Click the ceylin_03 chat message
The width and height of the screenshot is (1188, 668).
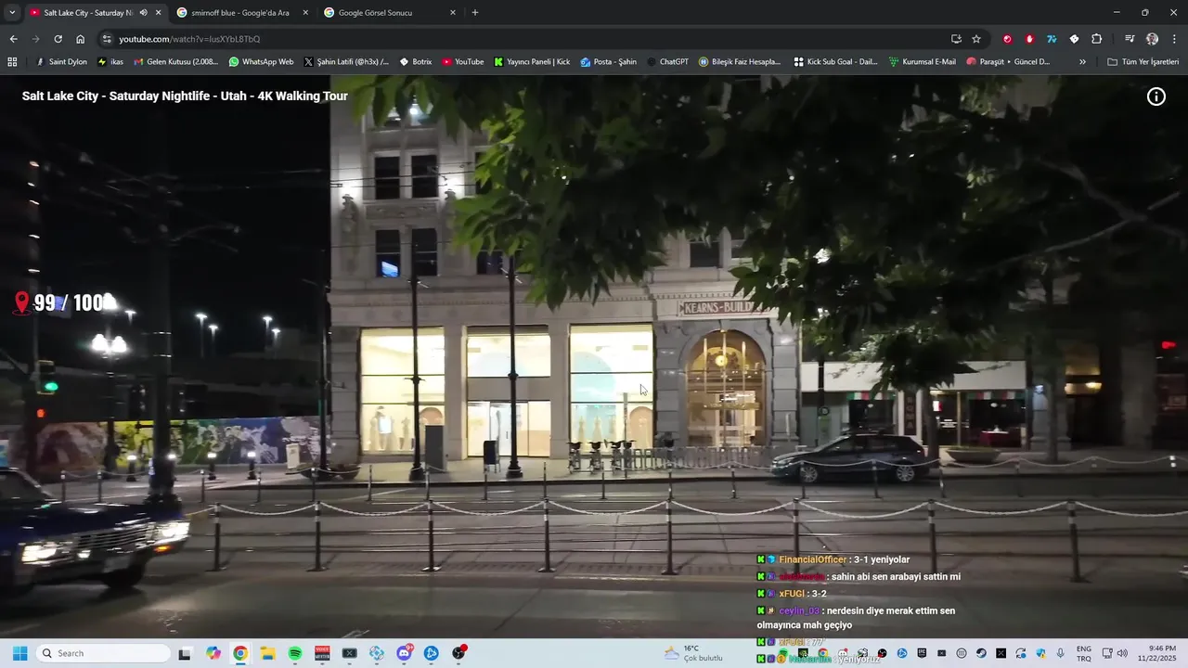click(856, 618)
